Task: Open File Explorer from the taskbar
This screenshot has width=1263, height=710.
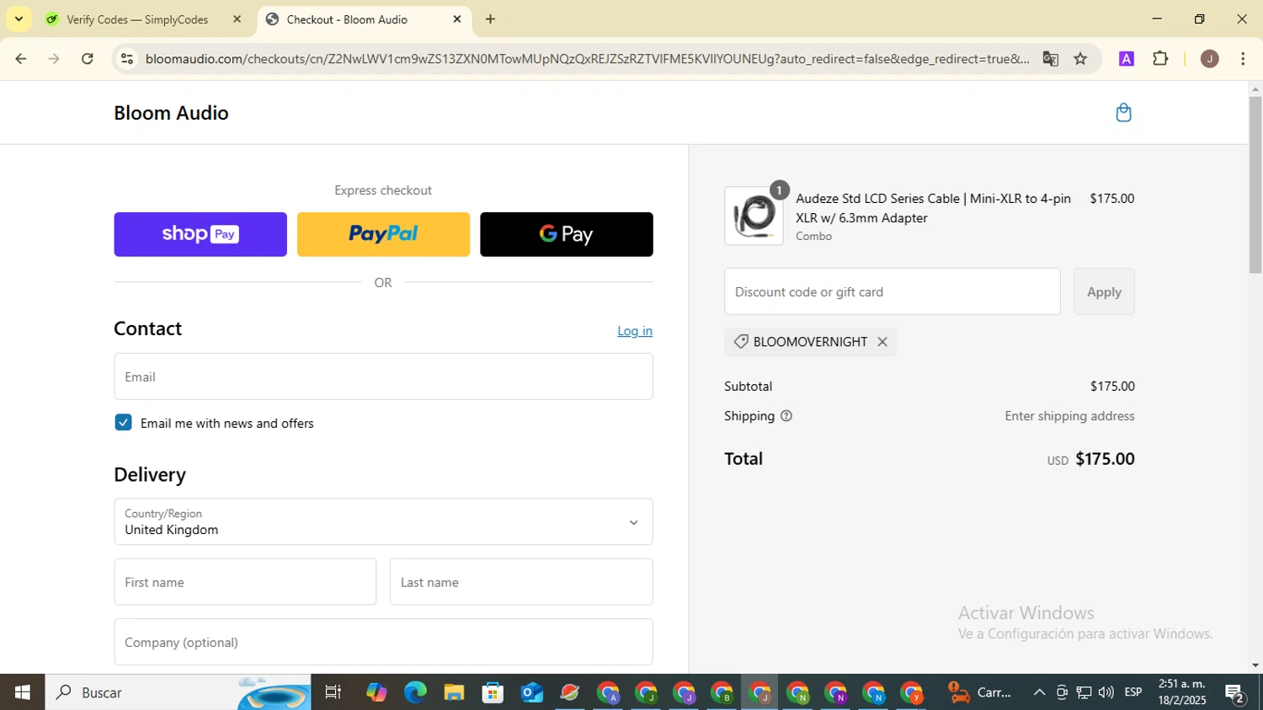Action: tap(454, 692)
